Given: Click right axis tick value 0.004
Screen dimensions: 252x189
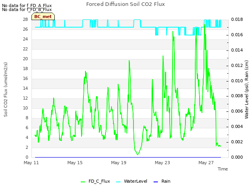Looking at the screenshot, I should (237, 127).
